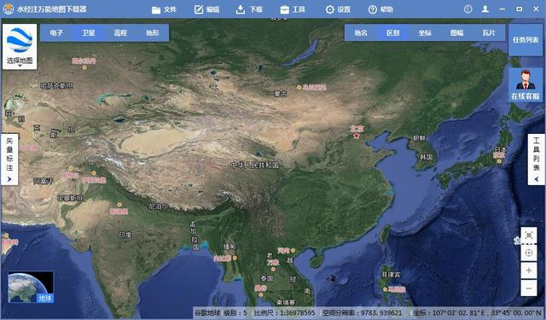Zoom in with the plus button

(529, 271)
